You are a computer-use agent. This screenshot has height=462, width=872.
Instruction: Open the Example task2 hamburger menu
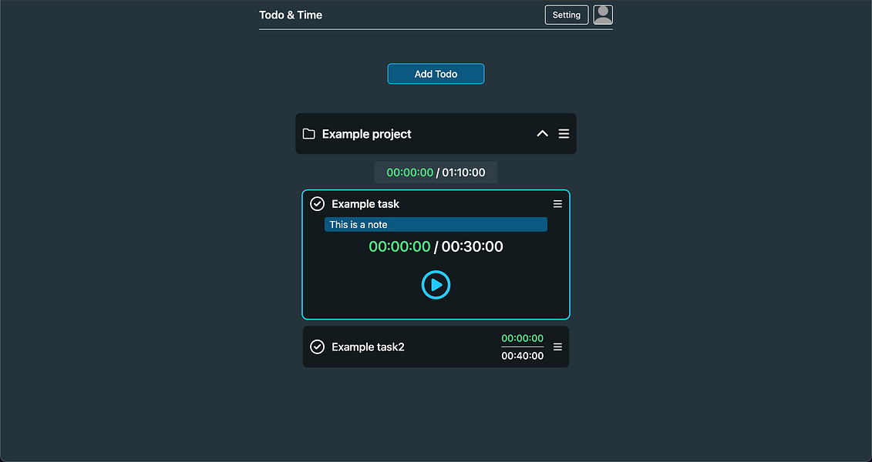557,347
